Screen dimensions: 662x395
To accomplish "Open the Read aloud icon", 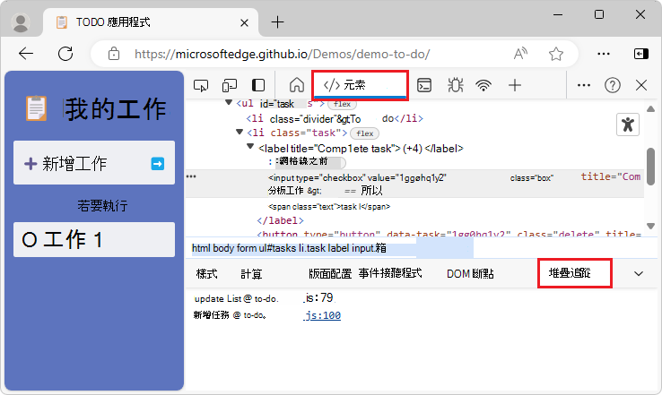I will point(520,54).
